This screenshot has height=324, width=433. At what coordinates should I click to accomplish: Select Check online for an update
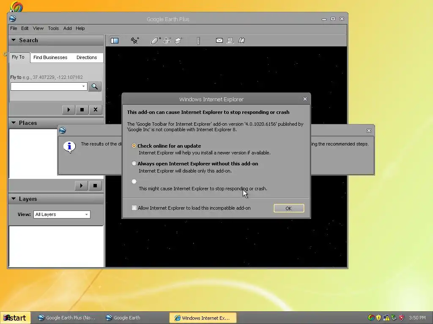pyautogui.click(x=134, y=146)
